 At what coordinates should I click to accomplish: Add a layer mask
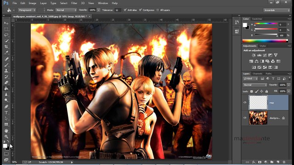(260, 162)
